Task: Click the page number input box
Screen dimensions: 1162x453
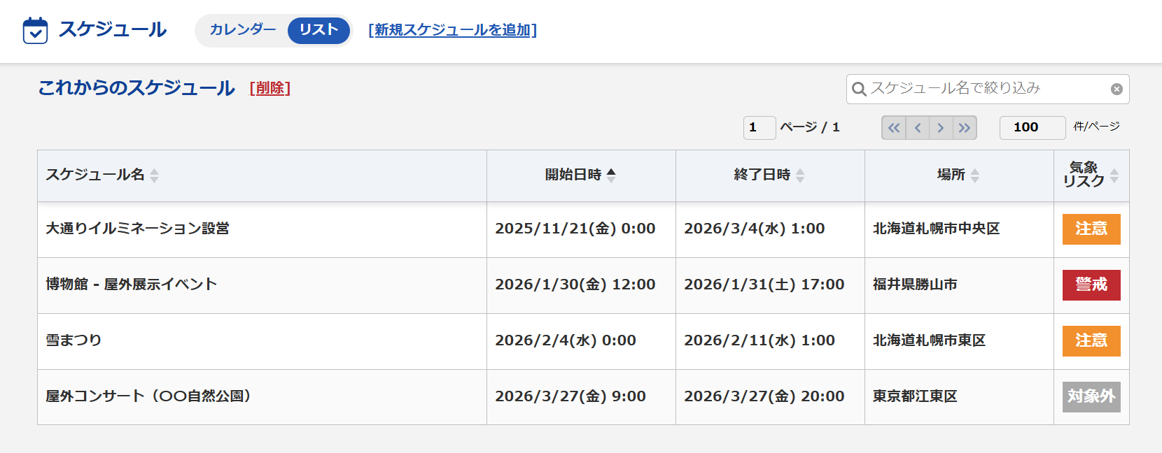Action: coord(759,127)
